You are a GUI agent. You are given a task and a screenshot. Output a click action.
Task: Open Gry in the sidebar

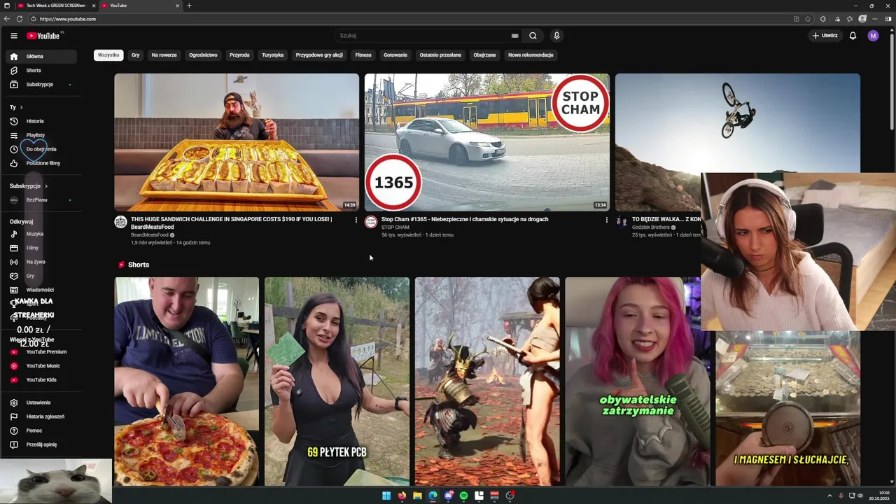point(42,276)
